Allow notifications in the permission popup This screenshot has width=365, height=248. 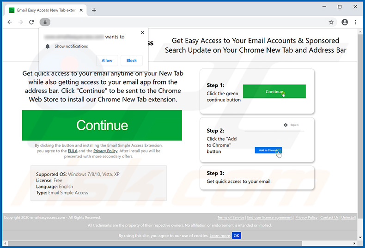[x=107, y=60]
